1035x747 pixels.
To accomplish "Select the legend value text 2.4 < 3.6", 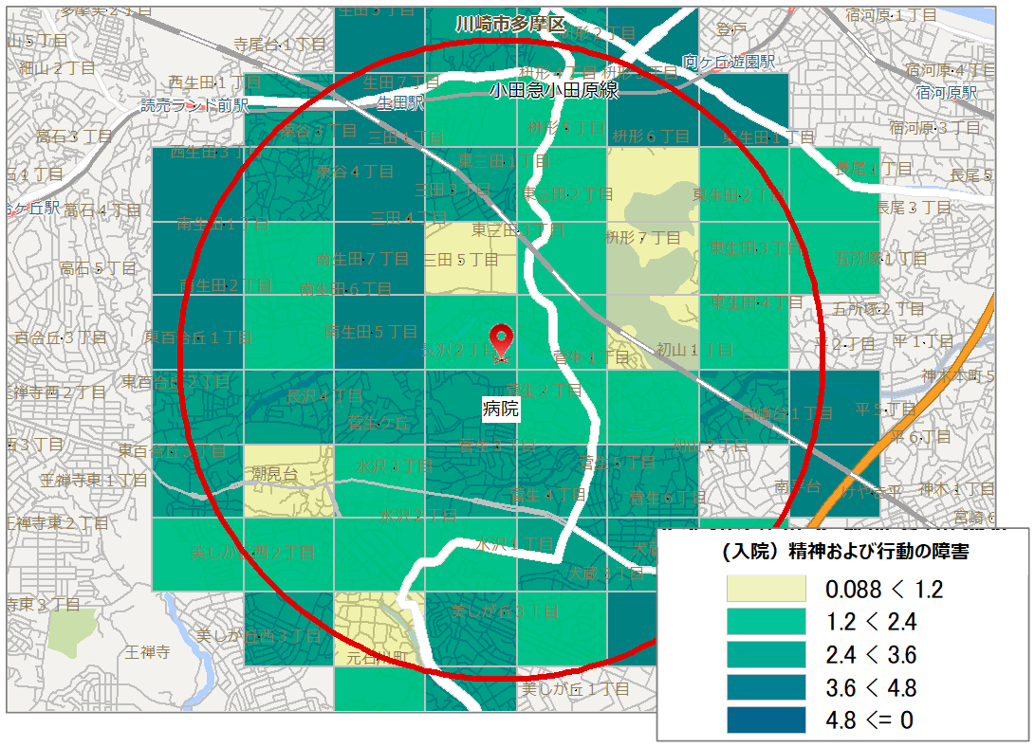I will pyautogui.click(x=871, y=655).
